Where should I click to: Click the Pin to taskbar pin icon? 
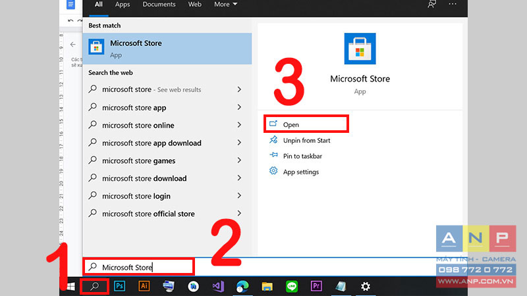coord(273,155)
